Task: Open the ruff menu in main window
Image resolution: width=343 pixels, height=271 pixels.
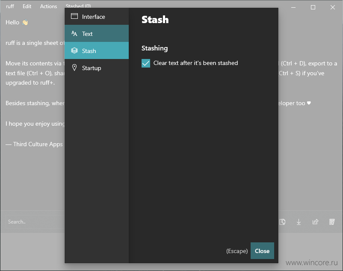Action: pos(10,6)
